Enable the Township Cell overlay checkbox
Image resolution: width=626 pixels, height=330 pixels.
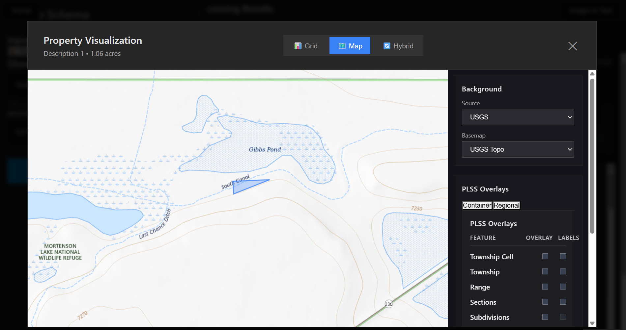(545, 256)
